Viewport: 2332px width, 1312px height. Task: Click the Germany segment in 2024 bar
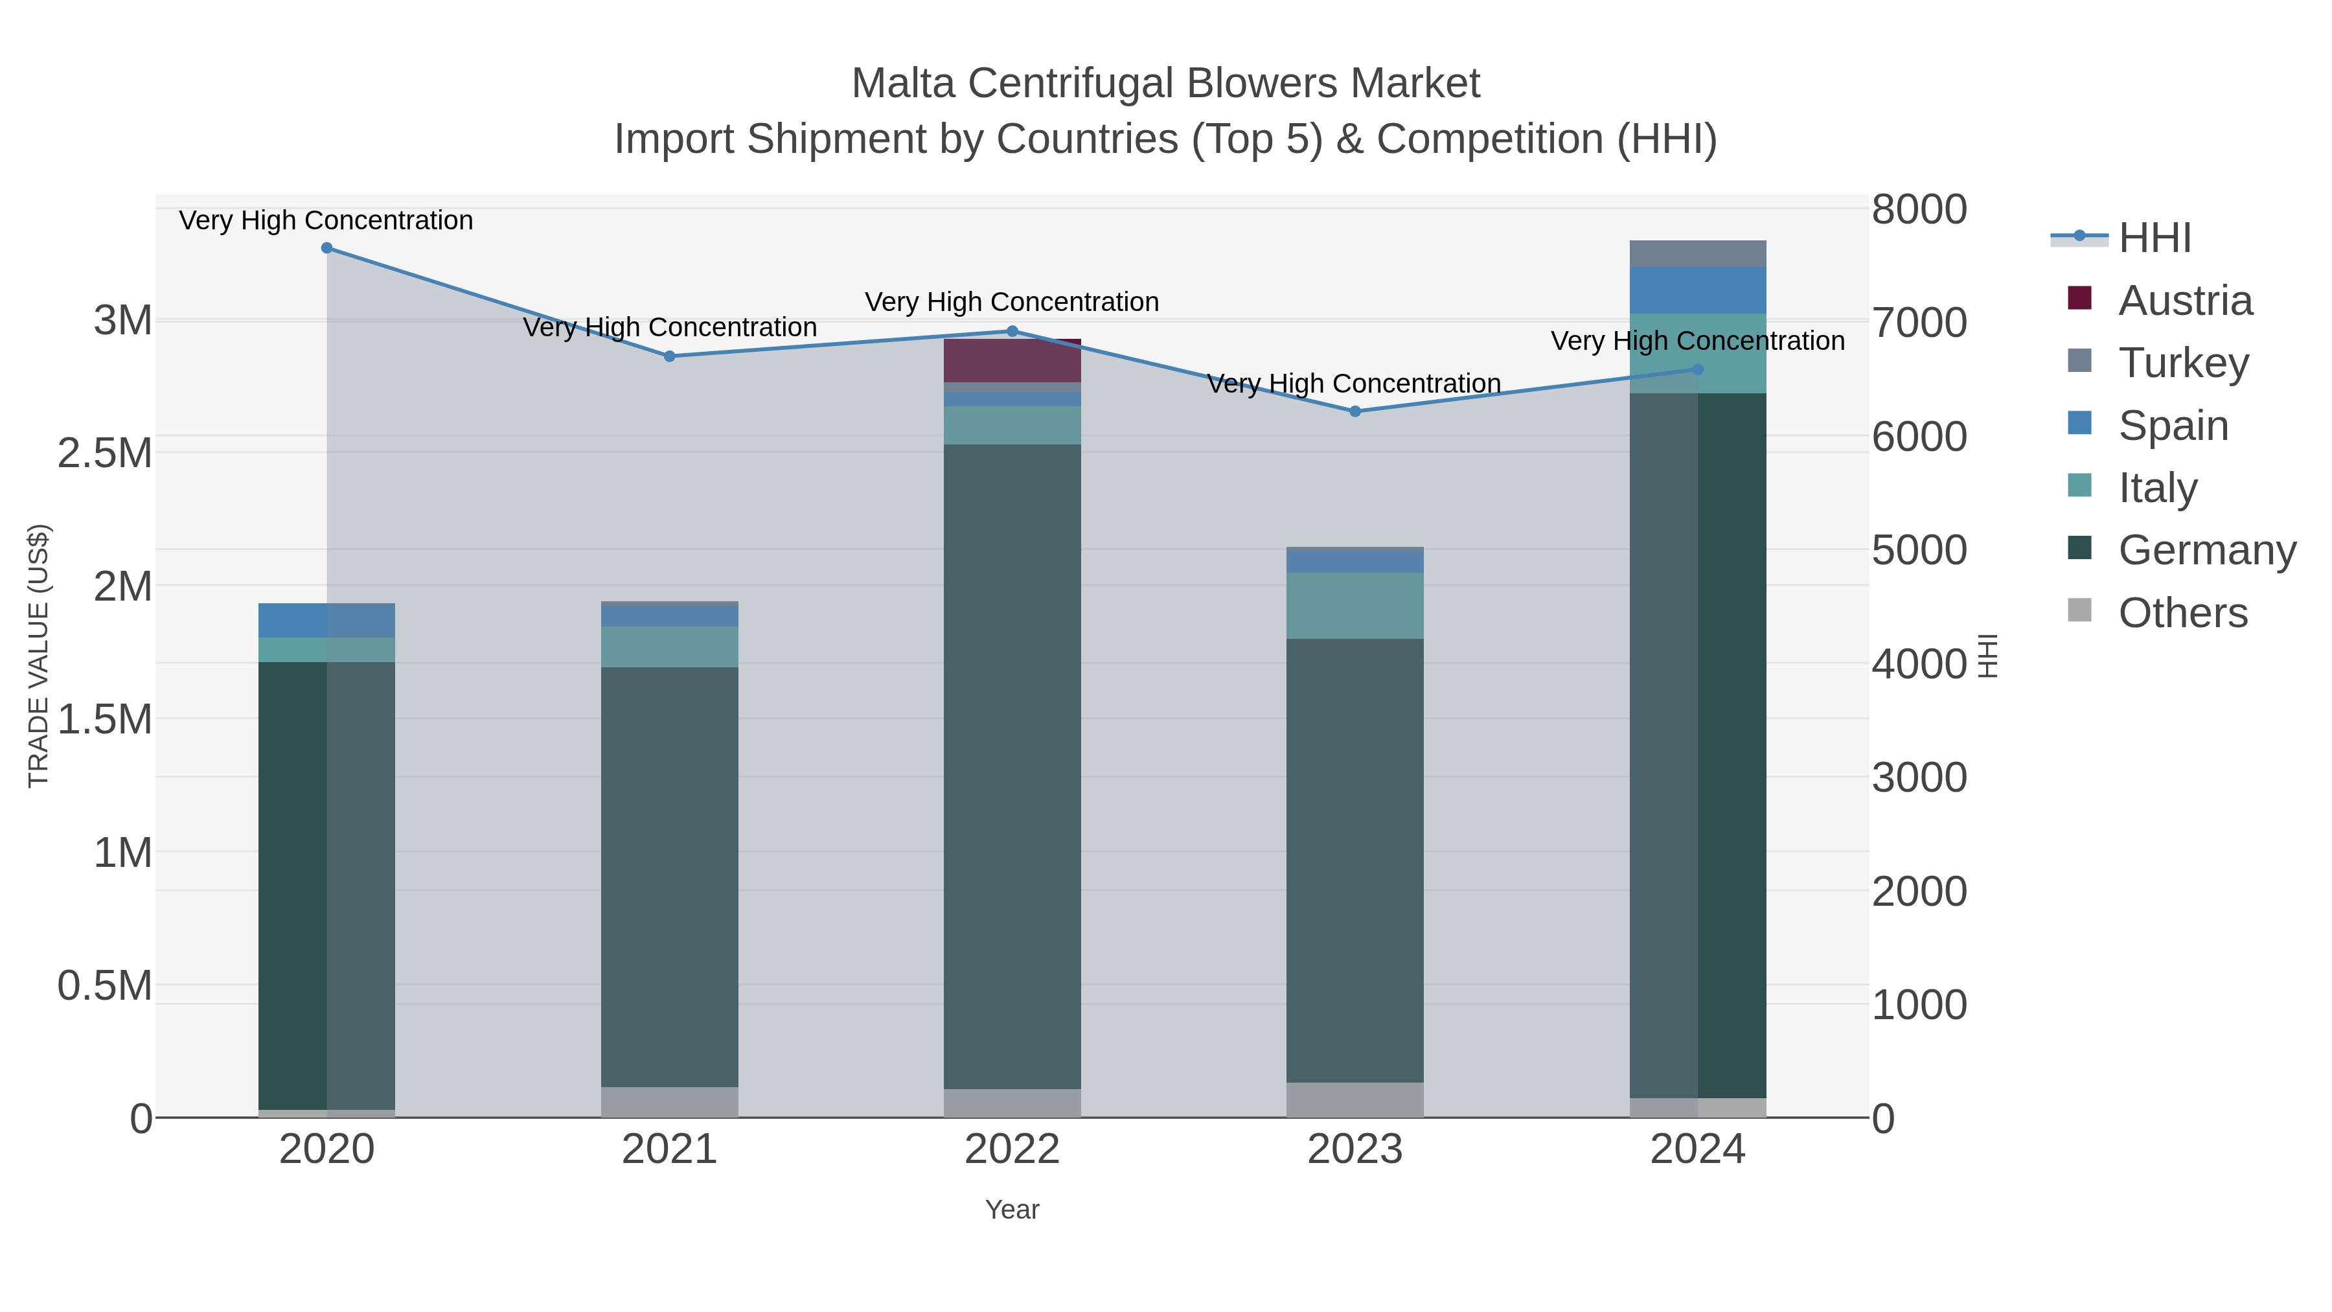(x=1697, y=746)
